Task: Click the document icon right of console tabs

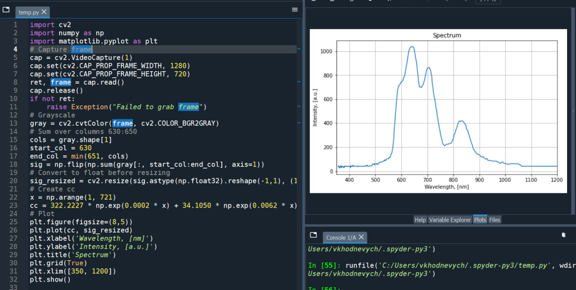Action: [563, 235]
